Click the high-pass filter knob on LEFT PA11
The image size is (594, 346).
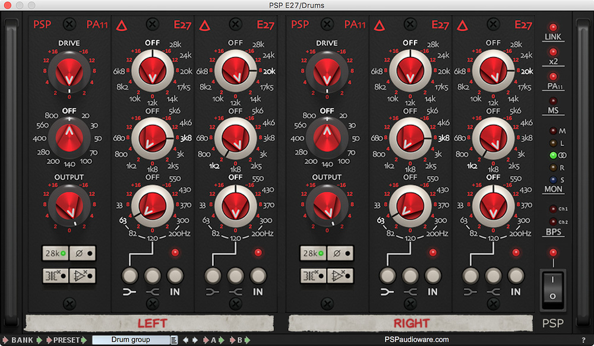tap(69, 138)
